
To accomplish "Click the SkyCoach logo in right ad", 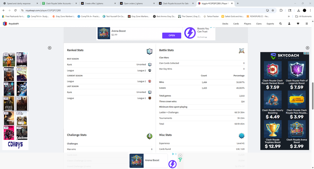I will 285,56.
